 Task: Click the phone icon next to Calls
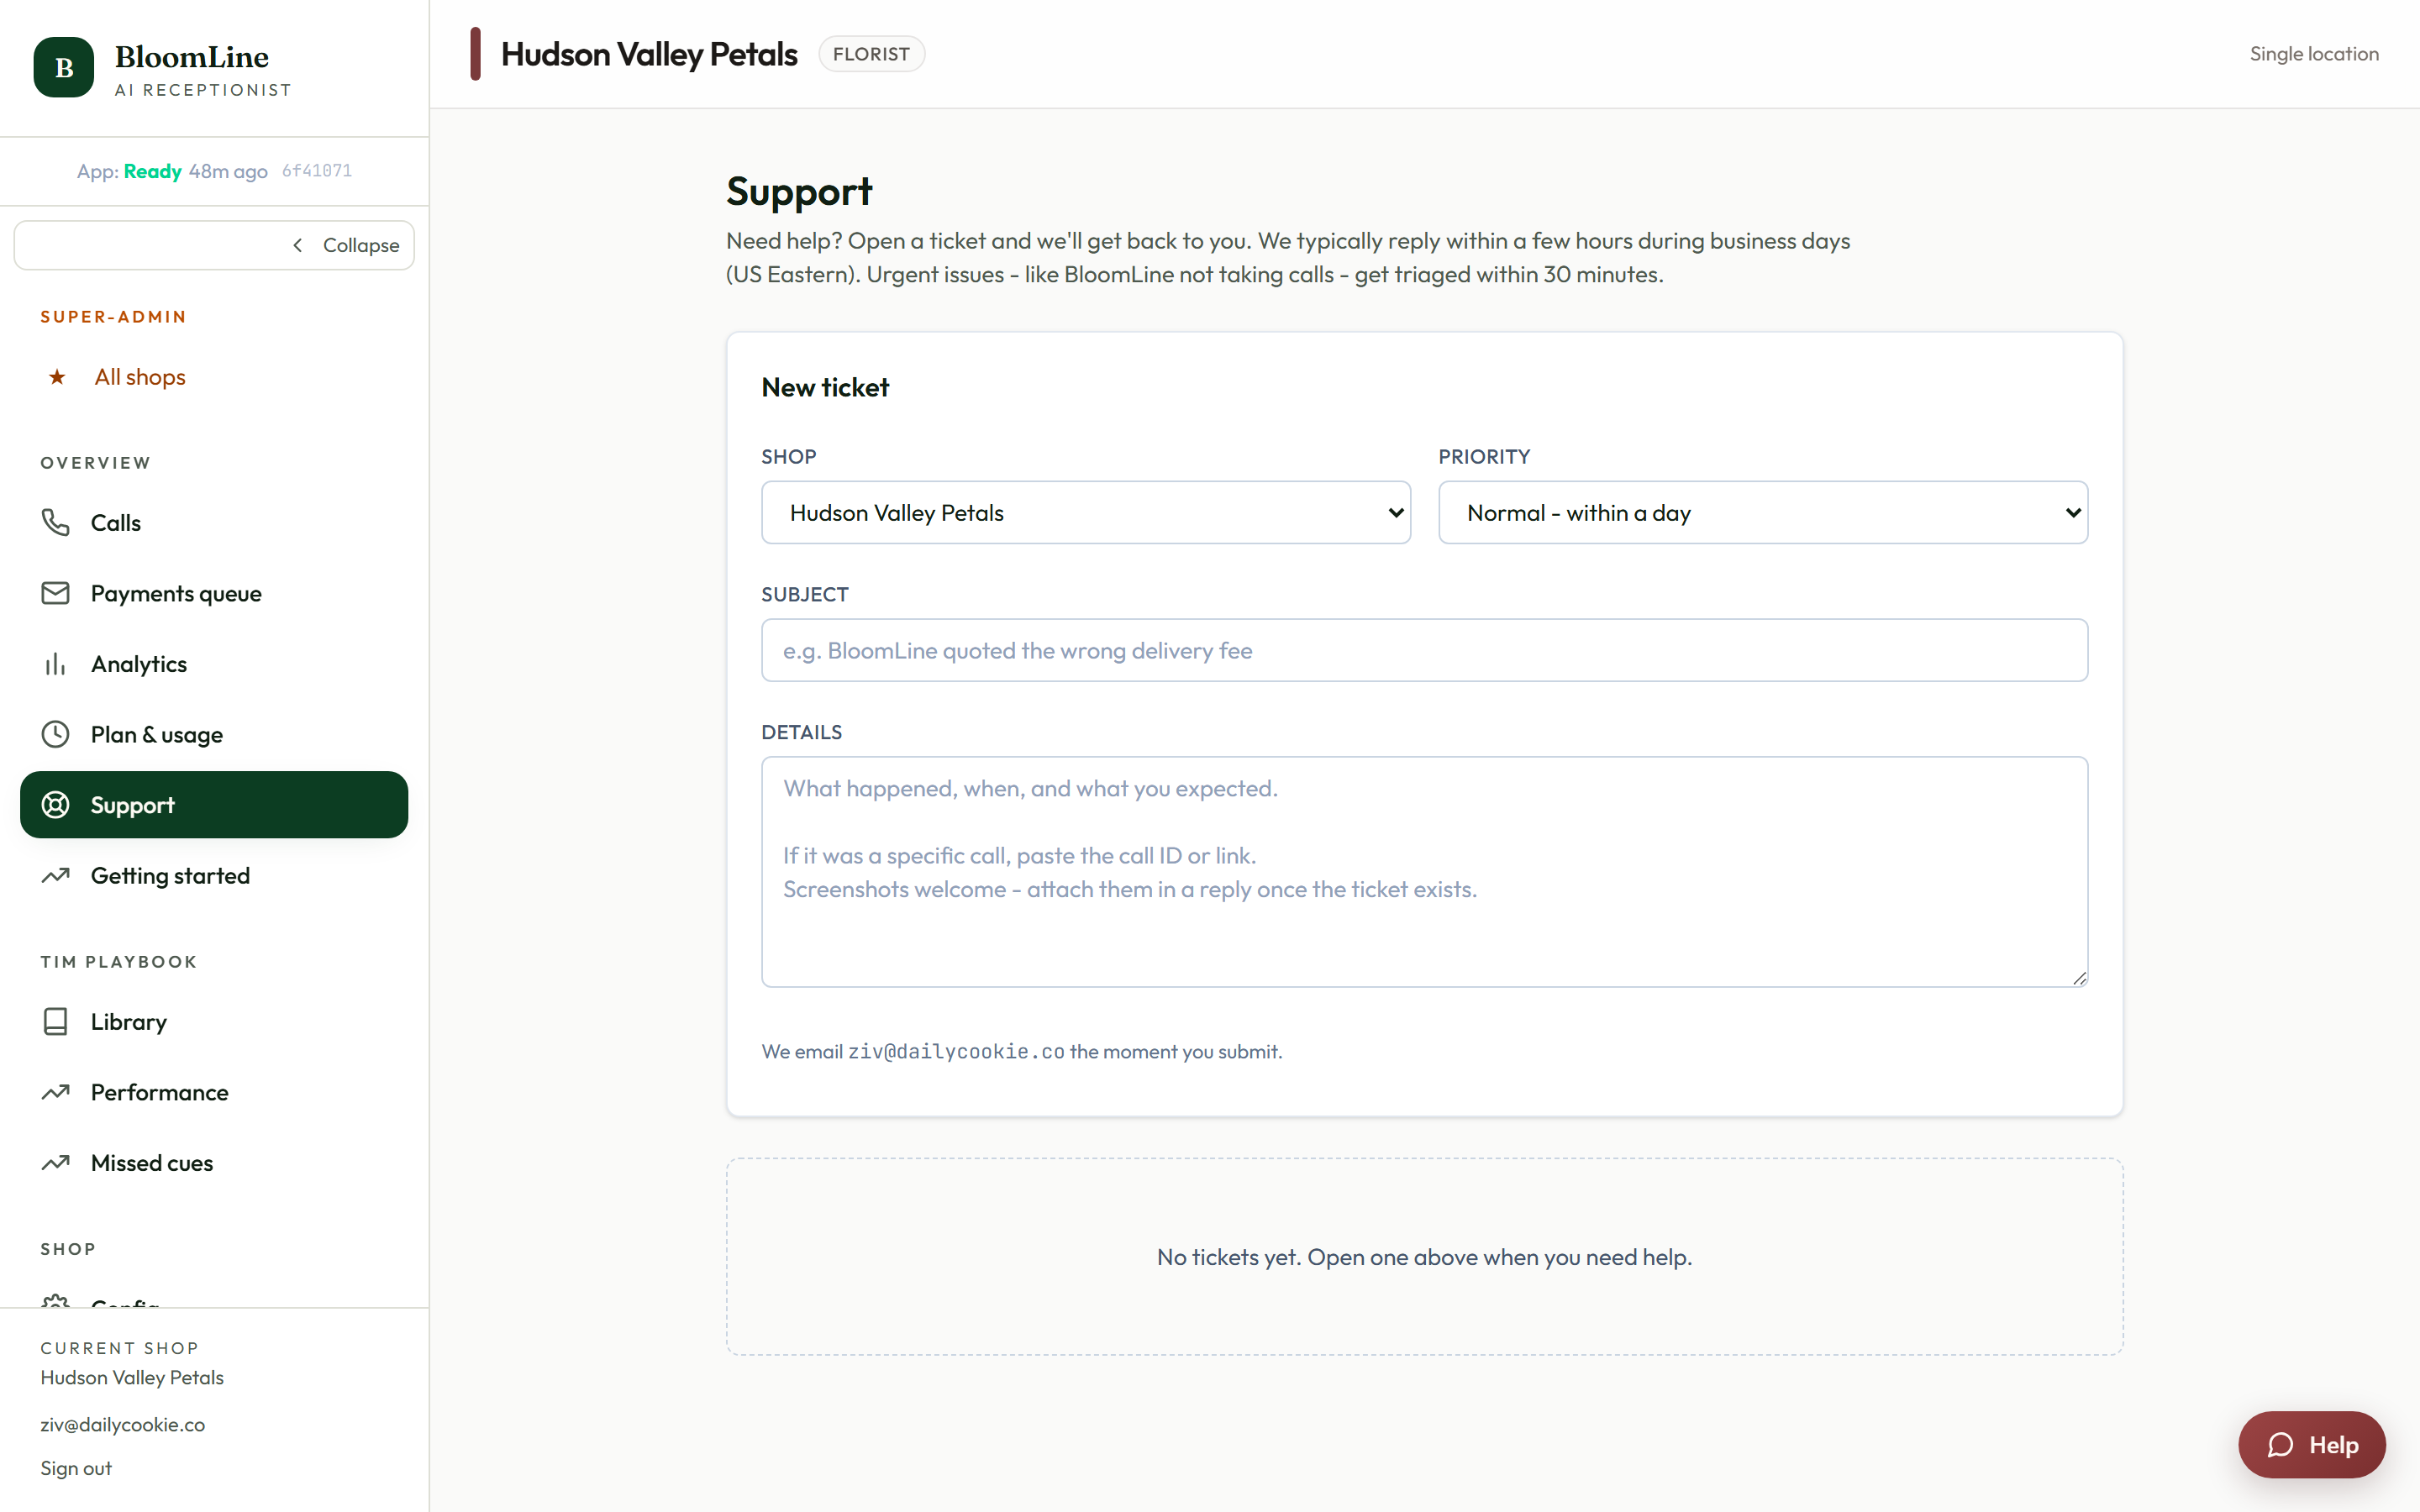tap(55, 522)
